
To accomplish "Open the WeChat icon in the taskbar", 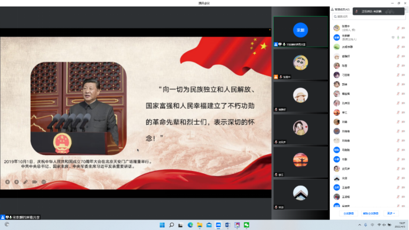I will 246,225.
